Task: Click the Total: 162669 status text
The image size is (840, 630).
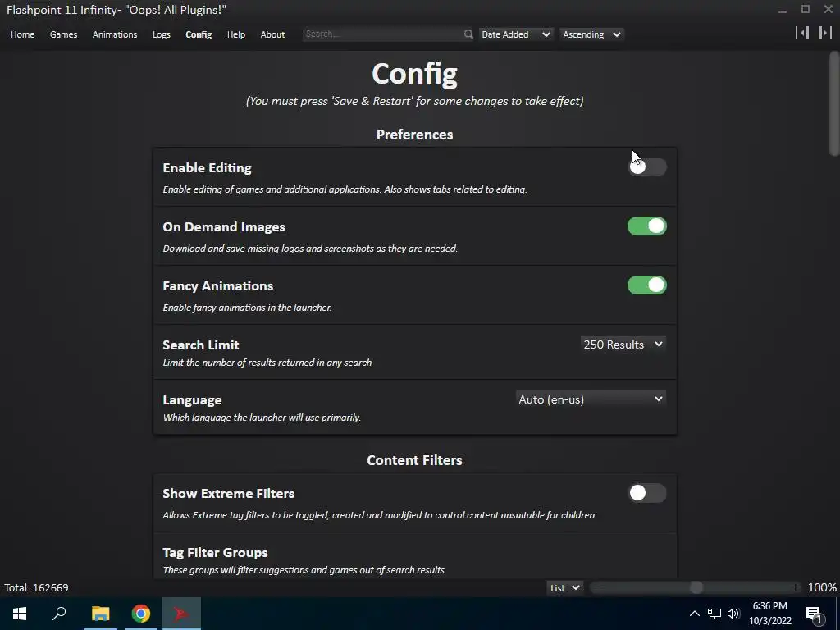Action: click(36, 587)
